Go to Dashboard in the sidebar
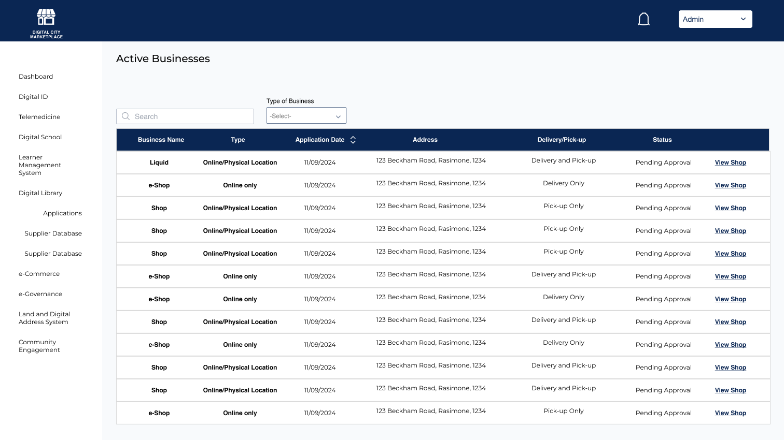Viewport: 784px width, 440px height. (x=36, y=77)
